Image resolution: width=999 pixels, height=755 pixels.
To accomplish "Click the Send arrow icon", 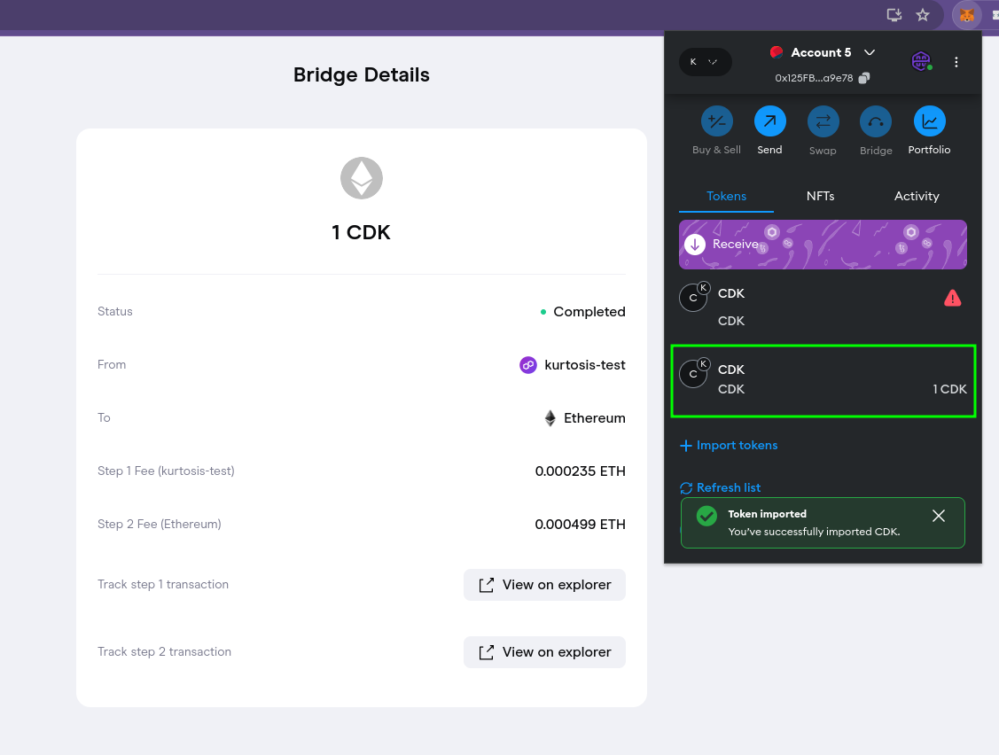I will tap(769, 121).
